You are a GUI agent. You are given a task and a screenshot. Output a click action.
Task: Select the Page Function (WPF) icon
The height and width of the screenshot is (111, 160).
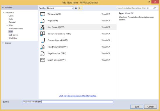click(x=42, y=54)
